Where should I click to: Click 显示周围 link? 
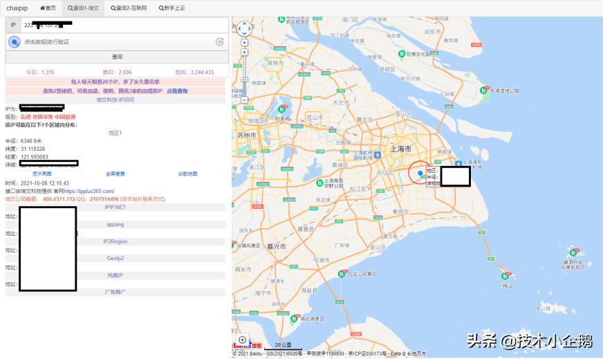(42, 174)
